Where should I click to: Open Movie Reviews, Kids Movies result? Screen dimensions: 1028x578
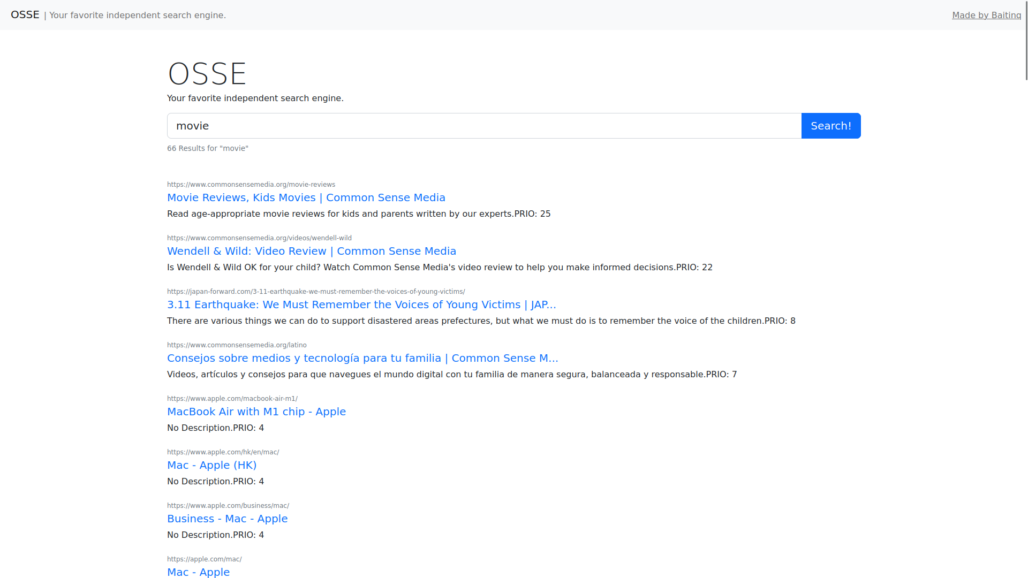point(306,197)
